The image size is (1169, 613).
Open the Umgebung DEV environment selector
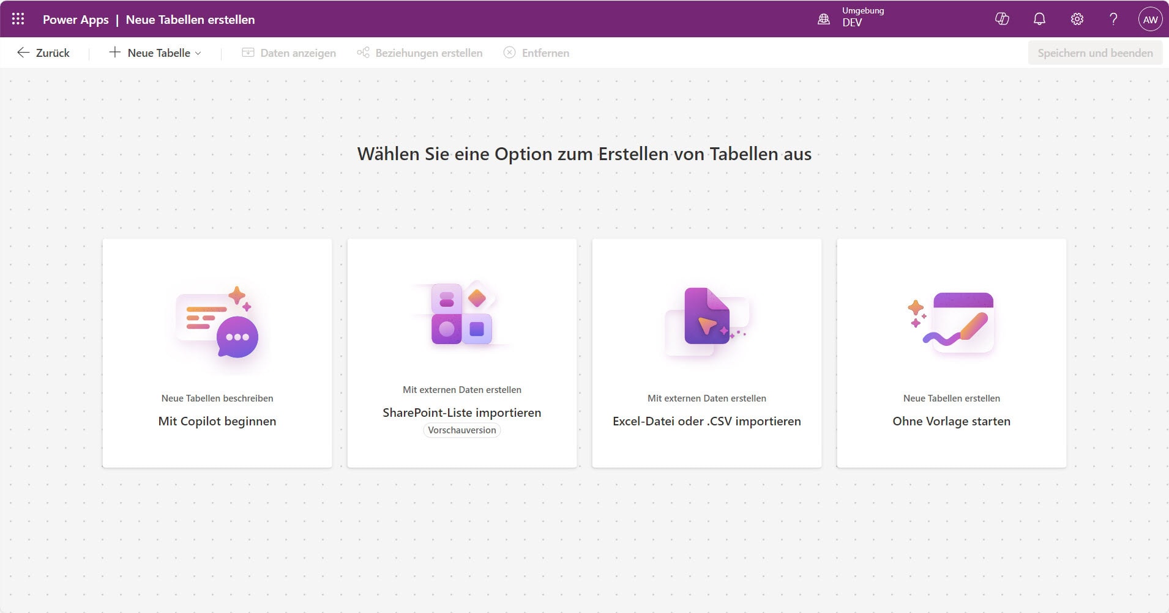[x=852, y=17]
